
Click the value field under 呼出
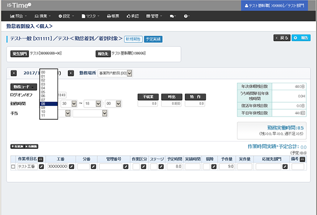click(x=171, y=104)
